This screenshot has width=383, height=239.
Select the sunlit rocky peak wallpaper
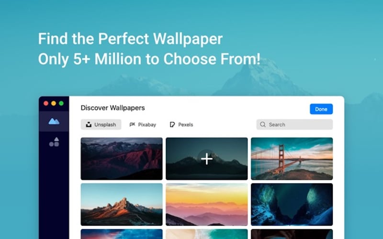(x=122, y=205)
